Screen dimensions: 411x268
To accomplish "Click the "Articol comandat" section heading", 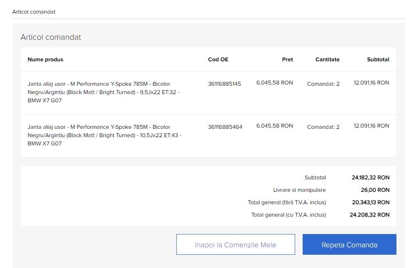I will pos(51,37).
